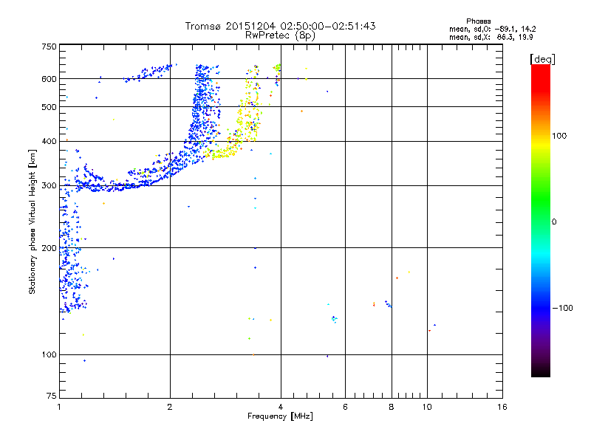The height and width of the screenshot is (443, 591).
Task: Click the x-axis tick label '6'
Action: pyautogui.click(x=345, y=407)
